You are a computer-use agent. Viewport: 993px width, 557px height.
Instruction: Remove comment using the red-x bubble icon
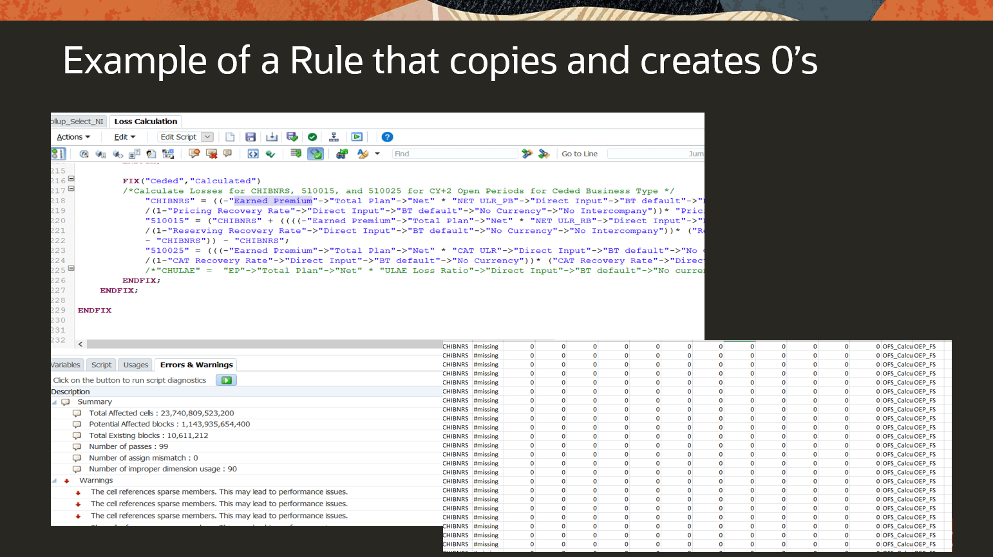tap(211, 153)
